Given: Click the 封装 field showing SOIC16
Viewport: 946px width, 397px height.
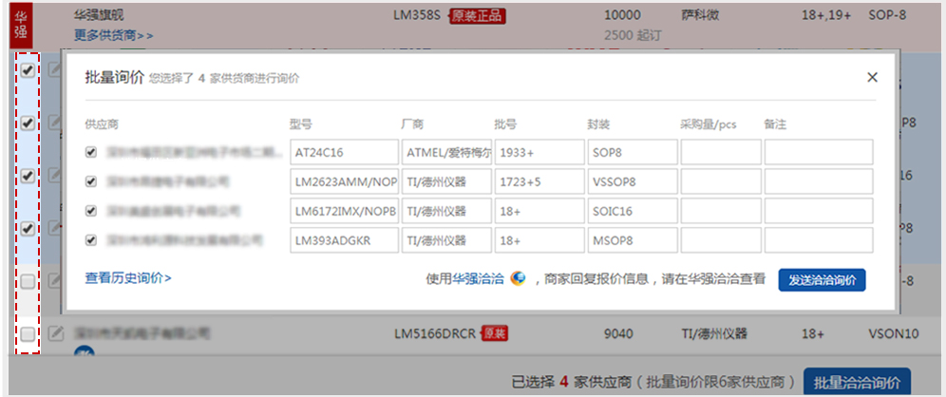Looking at the screenshot, I should tap(632, 211).
